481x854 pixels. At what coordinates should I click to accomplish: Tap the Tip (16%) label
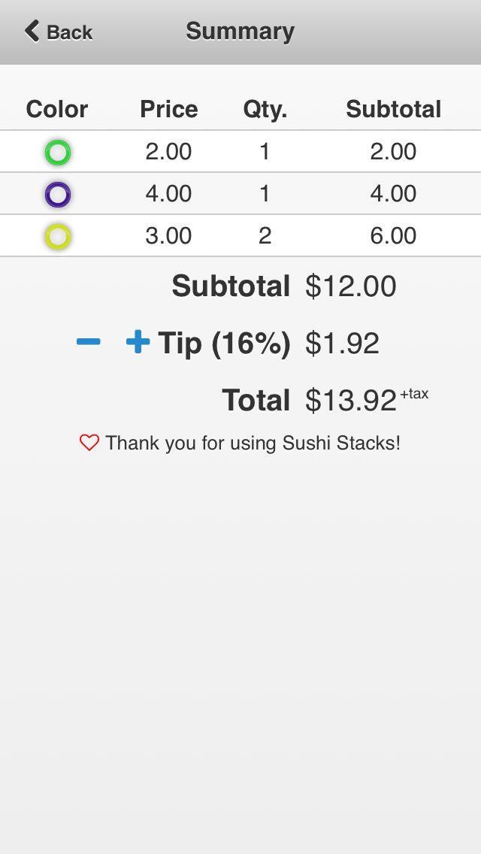coord(224,344)
